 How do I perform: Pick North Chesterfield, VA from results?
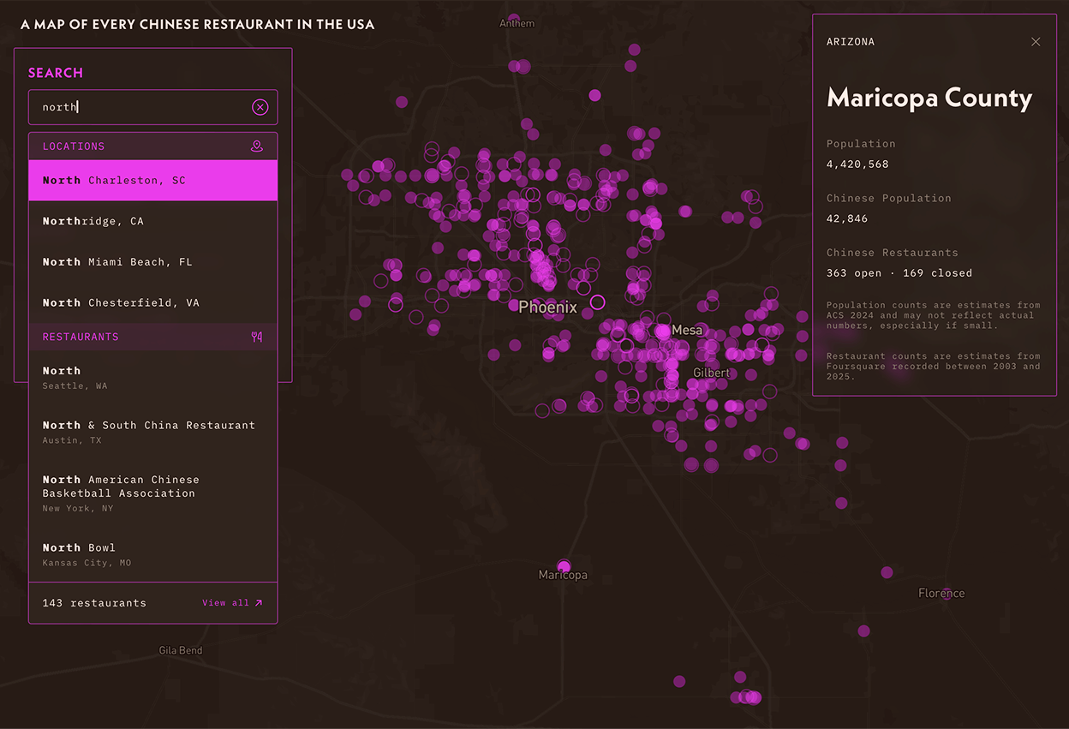point(153,303)
